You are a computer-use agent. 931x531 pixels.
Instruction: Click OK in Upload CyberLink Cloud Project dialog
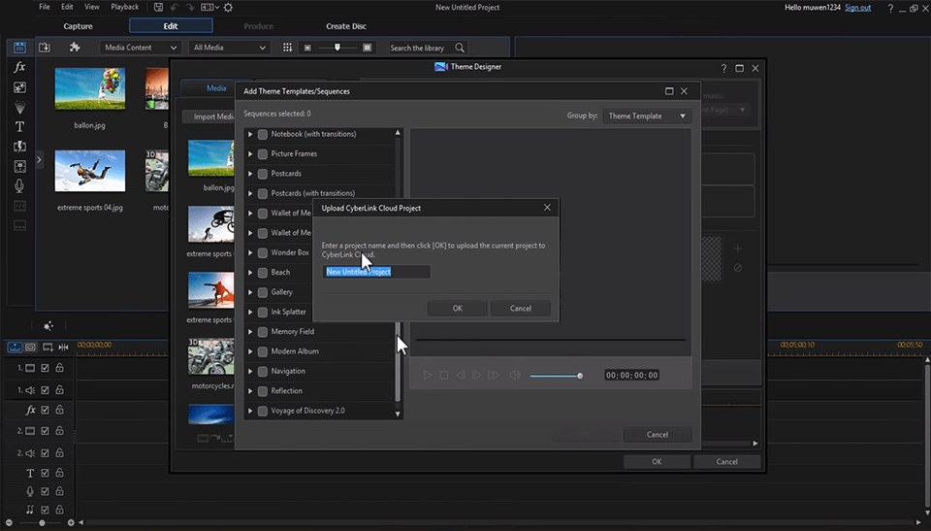pos(457,308)
